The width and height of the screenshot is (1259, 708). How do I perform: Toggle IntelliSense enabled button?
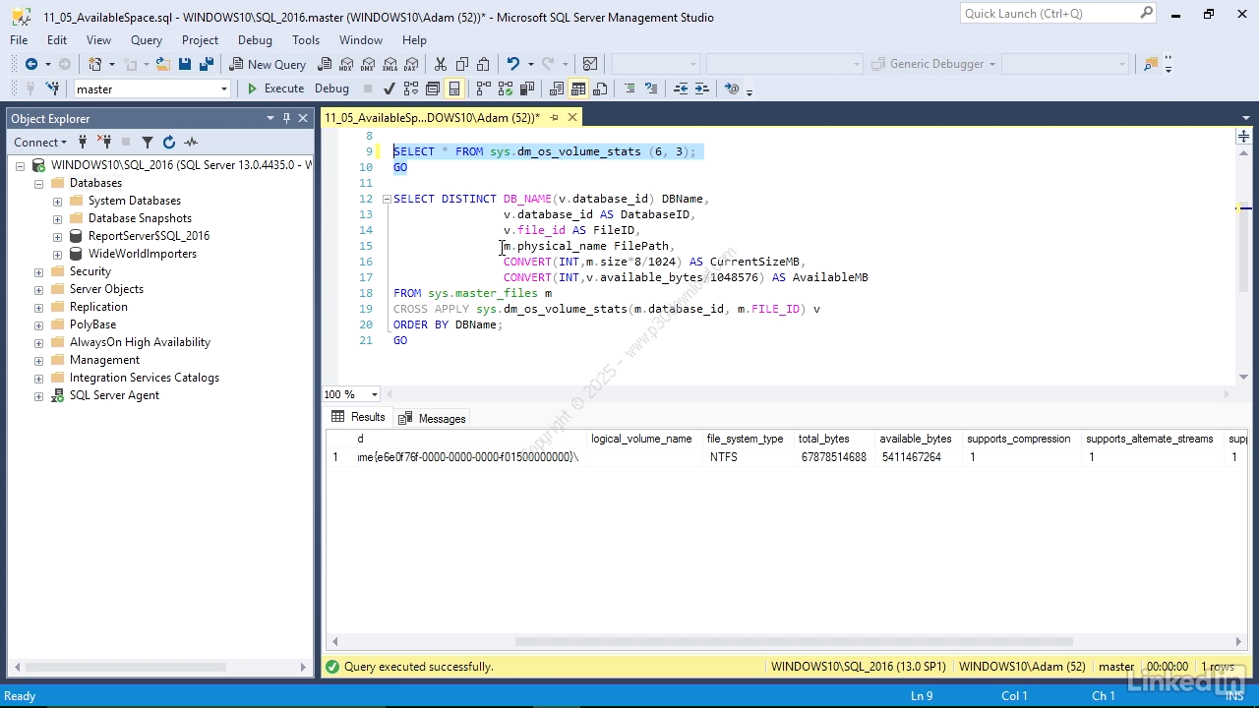pos(454,88)
